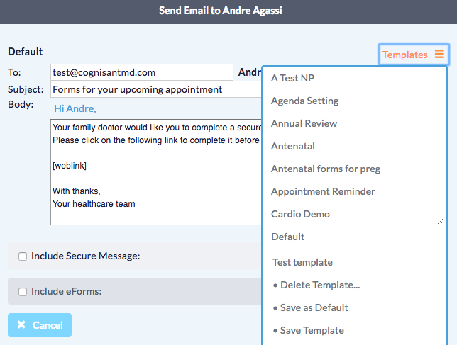
Task: Tick the Include eForms checkbox
Action: 23,291
